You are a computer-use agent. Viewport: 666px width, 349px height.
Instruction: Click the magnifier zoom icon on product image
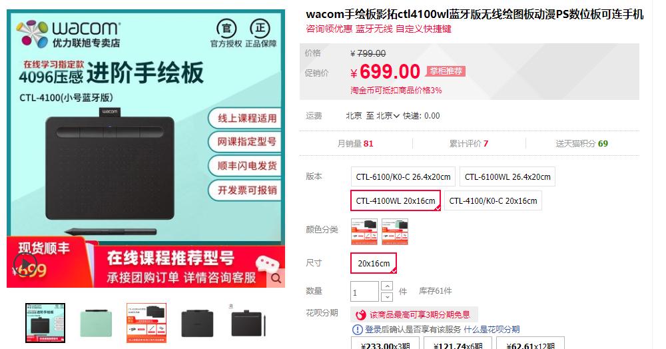[x=276, y=278]
